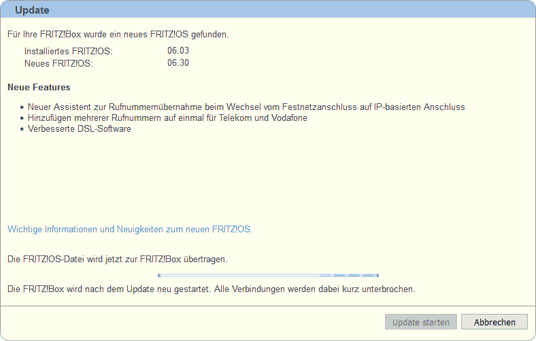Click the Abbrechen button
Image resolution: width=536 pixels, height=341 pixels.
(495, 322)
